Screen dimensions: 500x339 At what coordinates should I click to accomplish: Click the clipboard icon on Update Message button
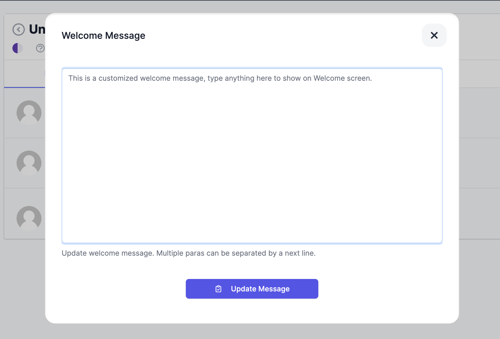coord(219,289)
